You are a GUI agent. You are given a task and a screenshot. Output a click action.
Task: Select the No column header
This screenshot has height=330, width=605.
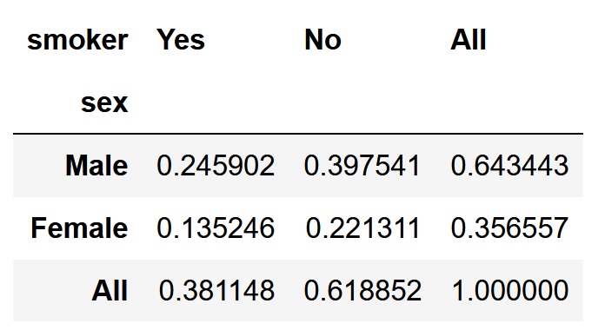pyautogui.click(x=323, y=40)
